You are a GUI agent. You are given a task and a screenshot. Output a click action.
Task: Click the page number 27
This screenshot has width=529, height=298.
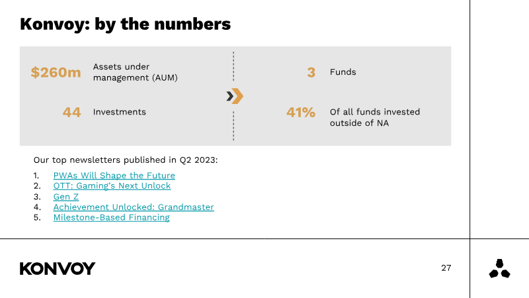(446, 268)
